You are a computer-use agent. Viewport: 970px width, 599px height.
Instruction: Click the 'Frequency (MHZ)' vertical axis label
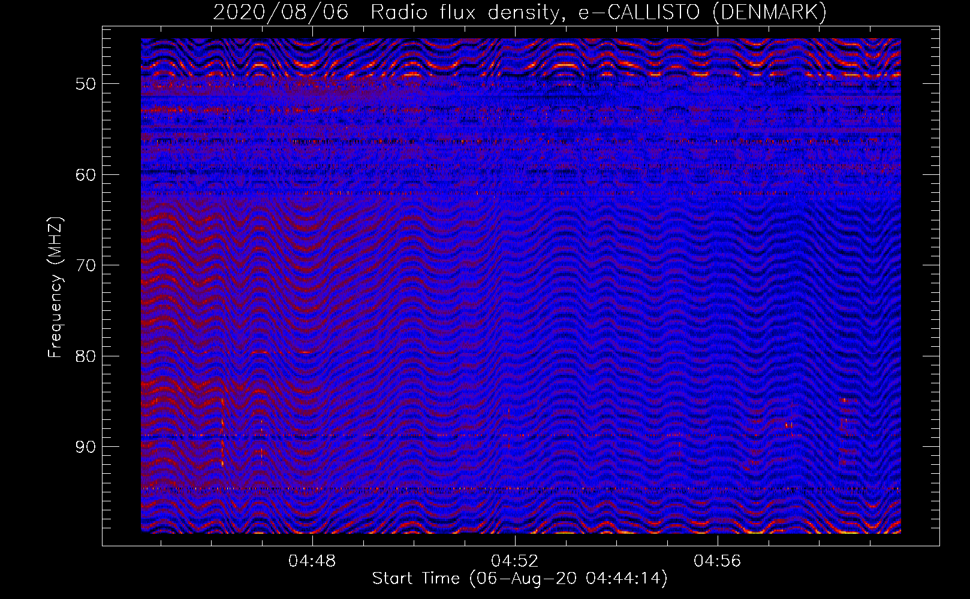pos(55,288)
